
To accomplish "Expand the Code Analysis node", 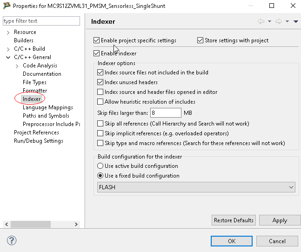I will tap(17, 66).
